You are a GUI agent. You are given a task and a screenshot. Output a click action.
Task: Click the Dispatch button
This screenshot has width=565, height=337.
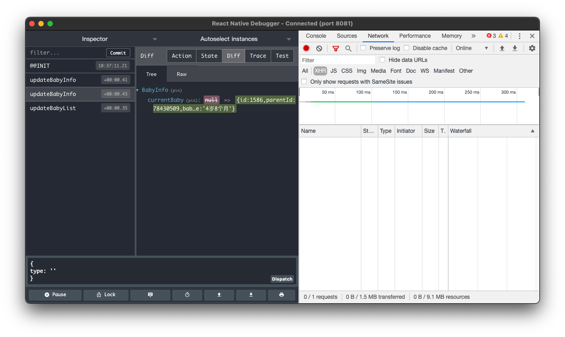pyautogui.click(x=282, y=279)
